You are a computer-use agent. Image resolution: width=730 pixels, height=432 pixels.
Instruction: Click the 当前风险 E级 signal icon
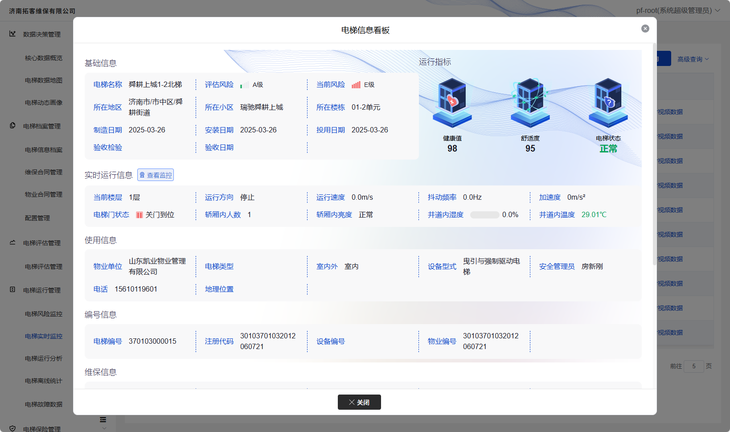(x=356, y=85)
